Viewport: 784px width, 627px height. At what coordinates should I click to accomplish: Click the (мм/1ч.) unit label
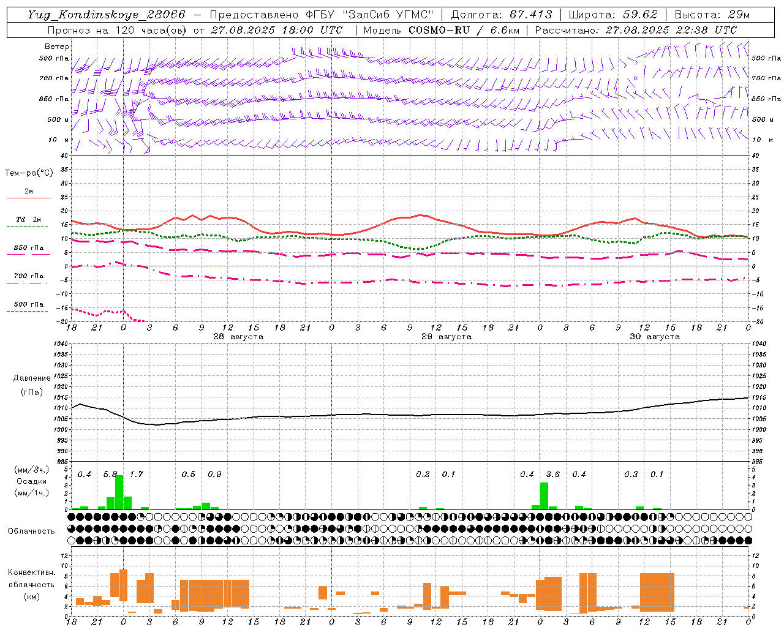point(32,493)
